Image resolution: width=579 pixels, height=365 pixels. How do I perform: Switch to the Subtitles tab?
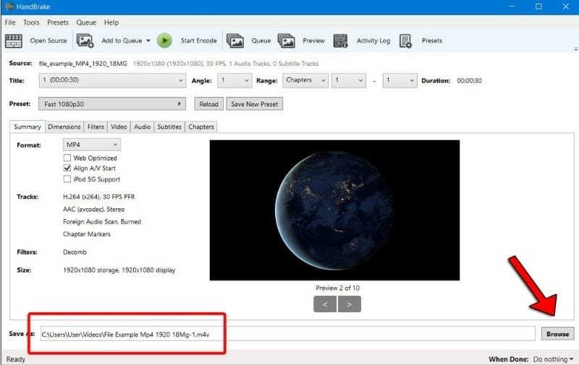[169, 126]
